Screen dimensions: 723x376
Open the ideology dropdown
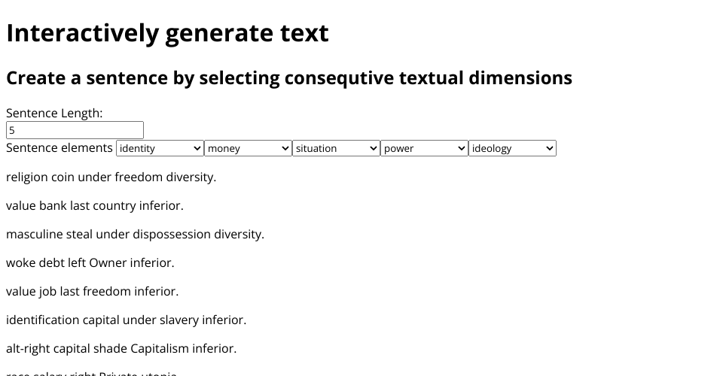coord(512,148)
